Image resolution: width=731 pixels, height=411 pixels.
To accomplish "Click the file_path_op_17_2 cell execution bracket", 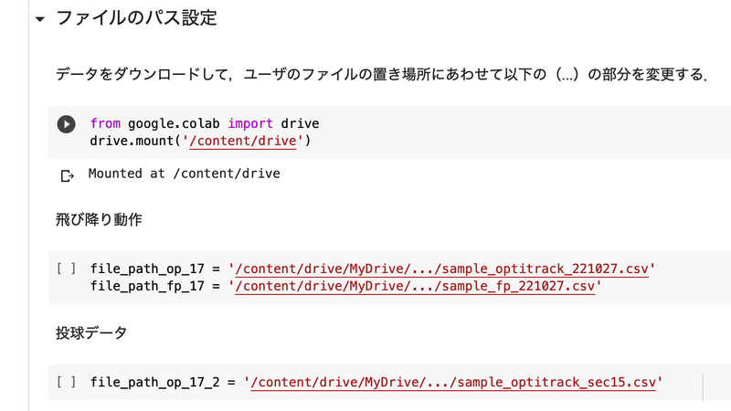I will click(66, 382).
